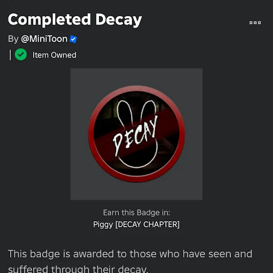This screenshot has height=273, width=273.
Task: Open the three-dot more options menu
Action: click(255, 22)
